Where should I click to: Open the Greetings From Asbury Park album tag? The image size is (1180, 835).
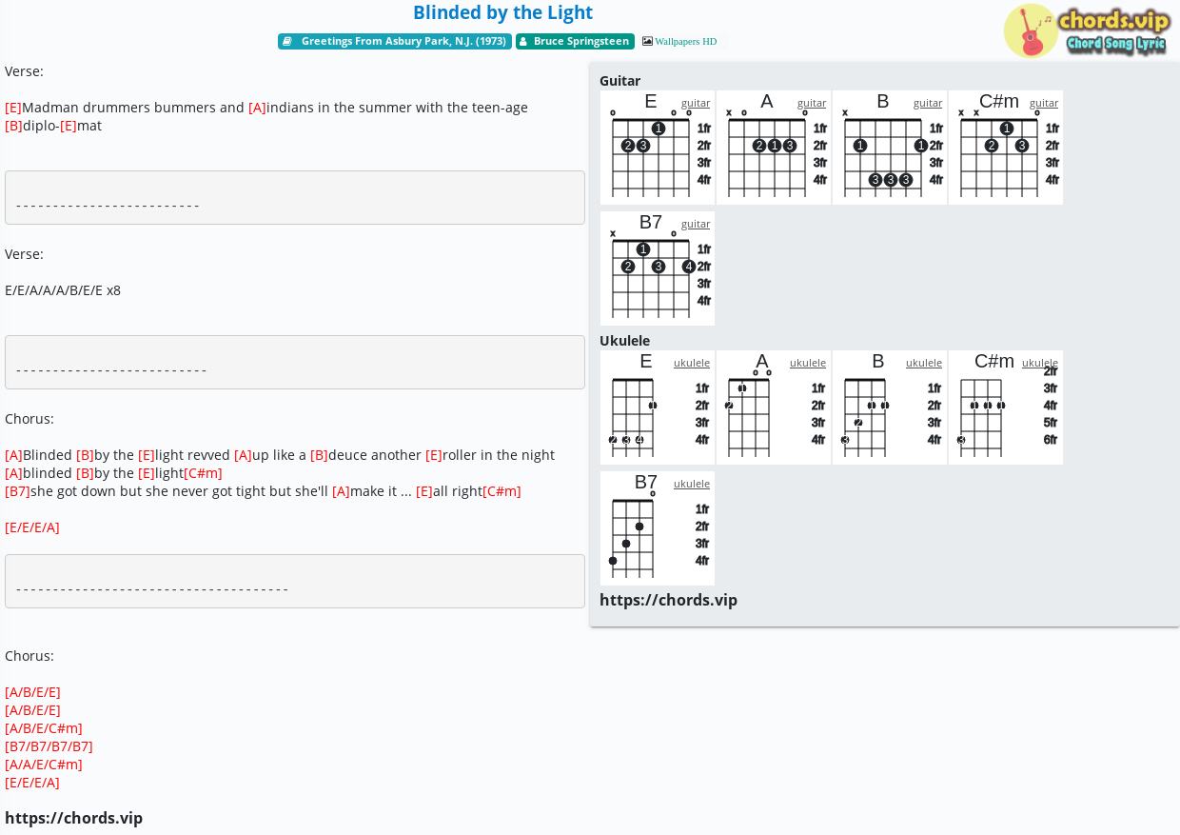tap(395, 41)
